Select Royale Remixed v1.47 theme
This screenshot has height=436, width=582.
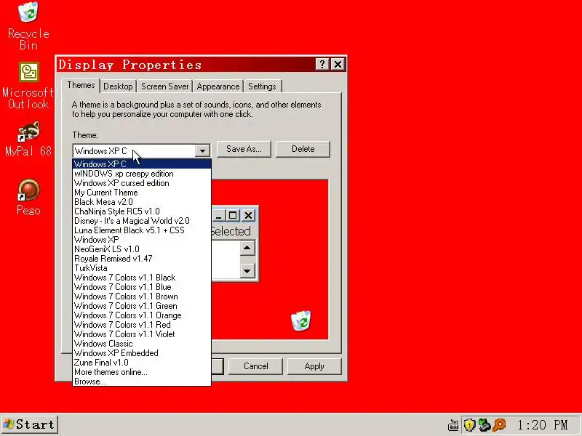pos(142,259)
